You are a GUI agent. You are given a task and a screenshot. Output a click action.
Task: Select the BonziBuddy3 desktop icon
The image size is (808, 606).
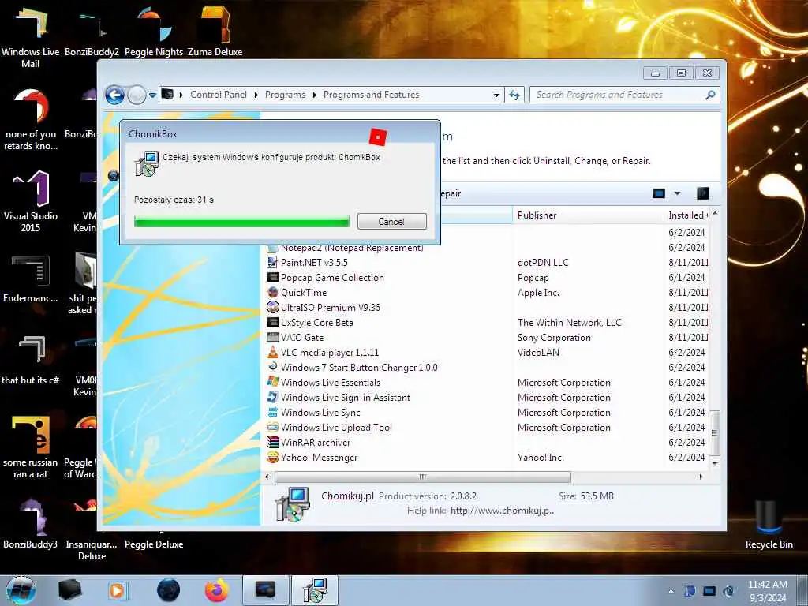click(31, 524)
